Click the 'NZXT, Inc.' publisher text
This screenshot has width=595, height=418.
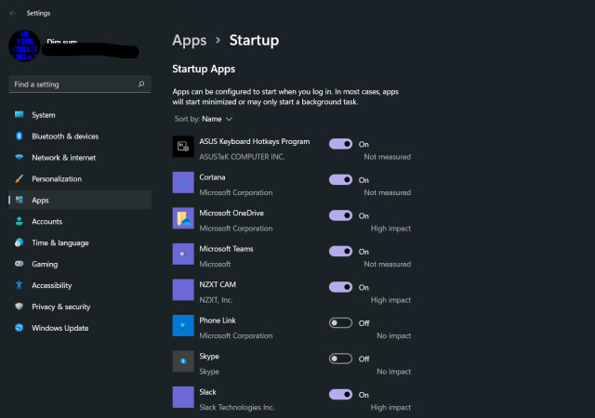point(216,300)
